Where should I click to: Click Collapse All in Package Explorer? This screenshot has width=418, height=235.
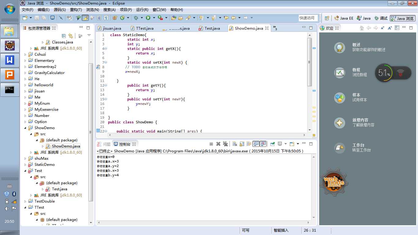coord(64,36)
